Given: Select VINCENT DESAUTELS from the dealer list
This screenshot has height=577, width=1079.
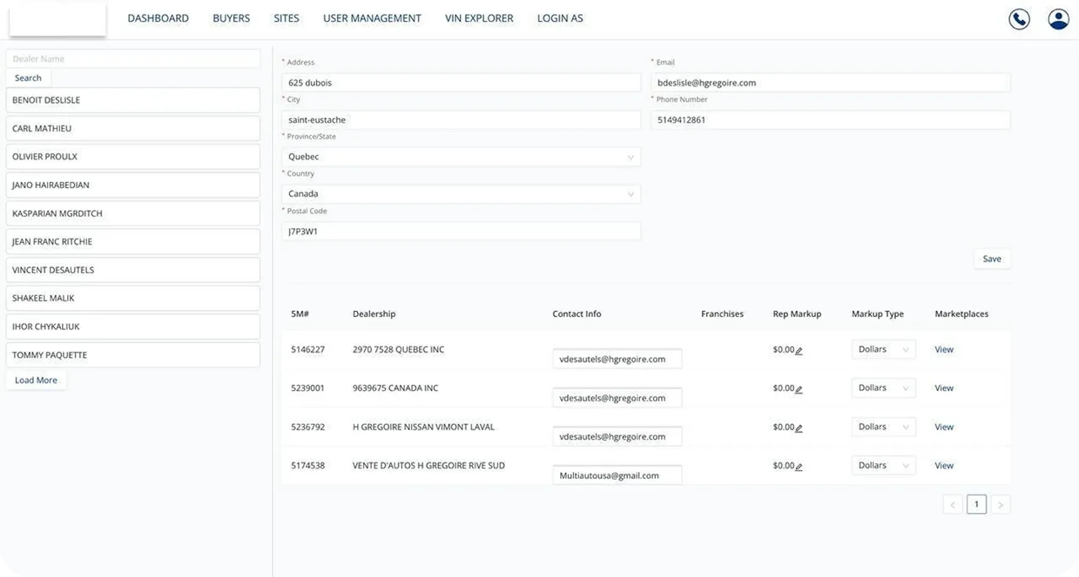Looking at the screenshot, I should coord(133,270).
